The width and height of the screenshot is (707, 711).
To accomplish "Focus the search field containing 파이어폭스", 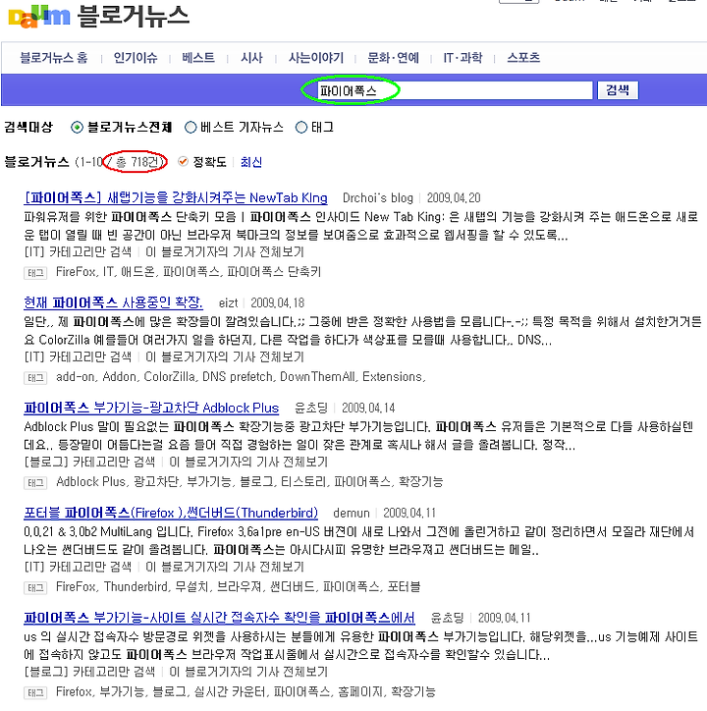I will [454, 90].
